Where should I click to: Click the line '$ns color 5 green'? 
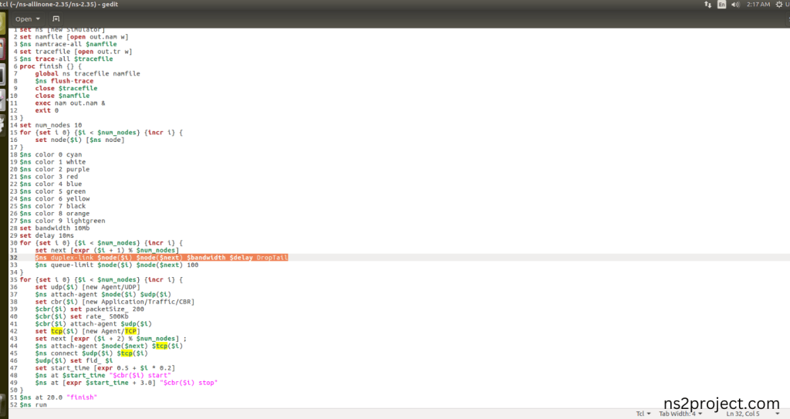coord(52,191)
